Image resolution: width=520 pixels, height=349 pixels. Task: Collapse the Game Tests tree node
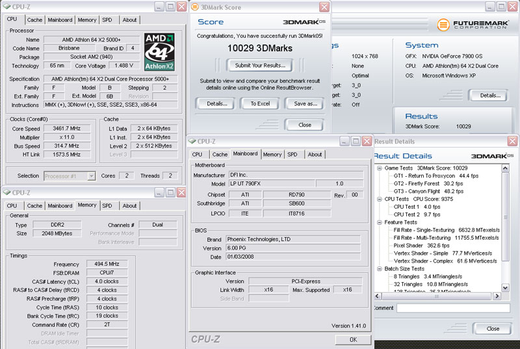click(380, 168)
